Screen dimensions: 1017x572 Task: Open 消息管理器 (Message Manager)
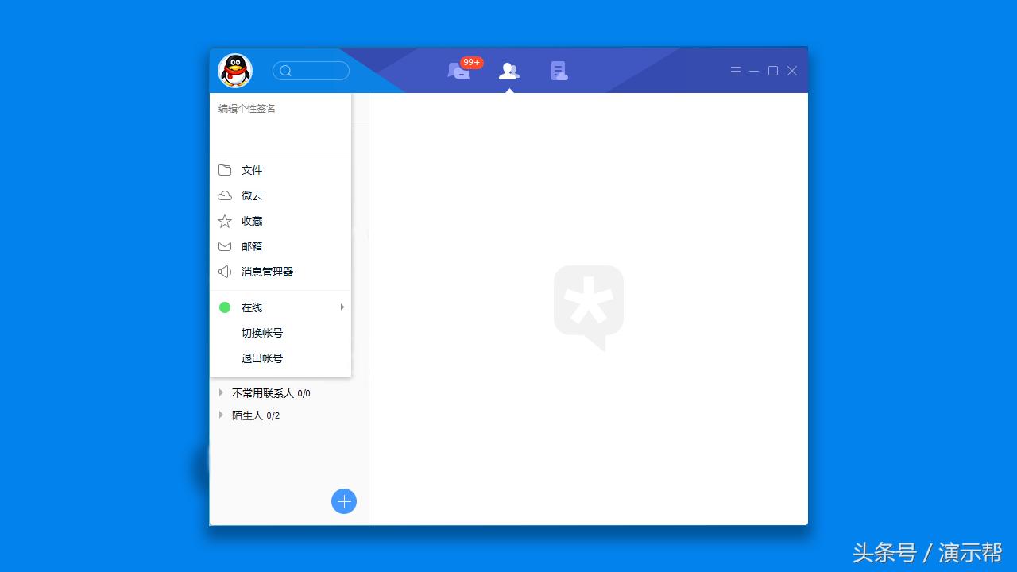pyautogui.click(x=267, y=272)
